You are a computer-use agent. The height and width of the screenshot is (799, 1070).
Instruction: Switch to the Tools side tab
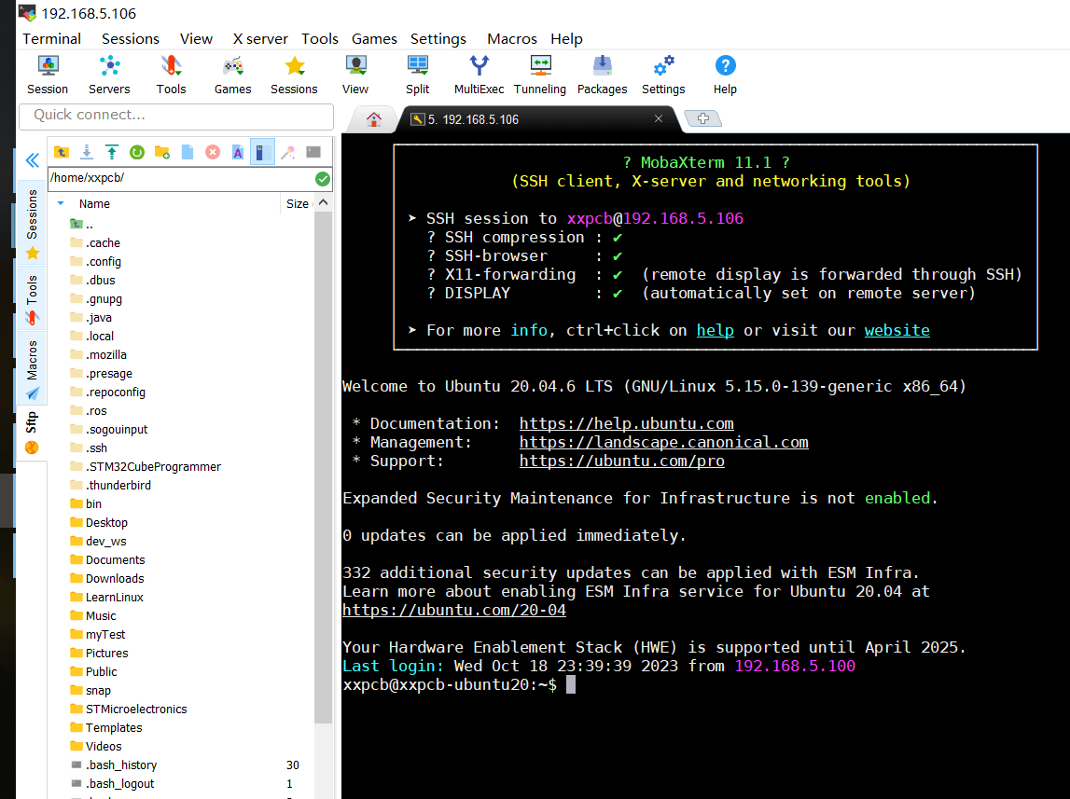[x=32, y=299]
